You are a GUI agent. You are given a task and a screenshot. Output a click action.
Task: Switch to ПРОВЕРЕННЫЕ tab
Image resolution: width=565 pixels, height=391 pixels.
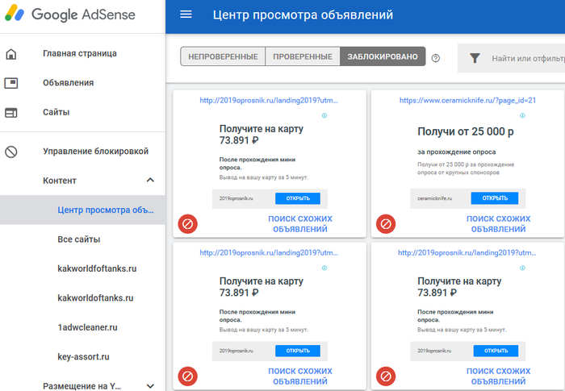click(x=303, y=56)
